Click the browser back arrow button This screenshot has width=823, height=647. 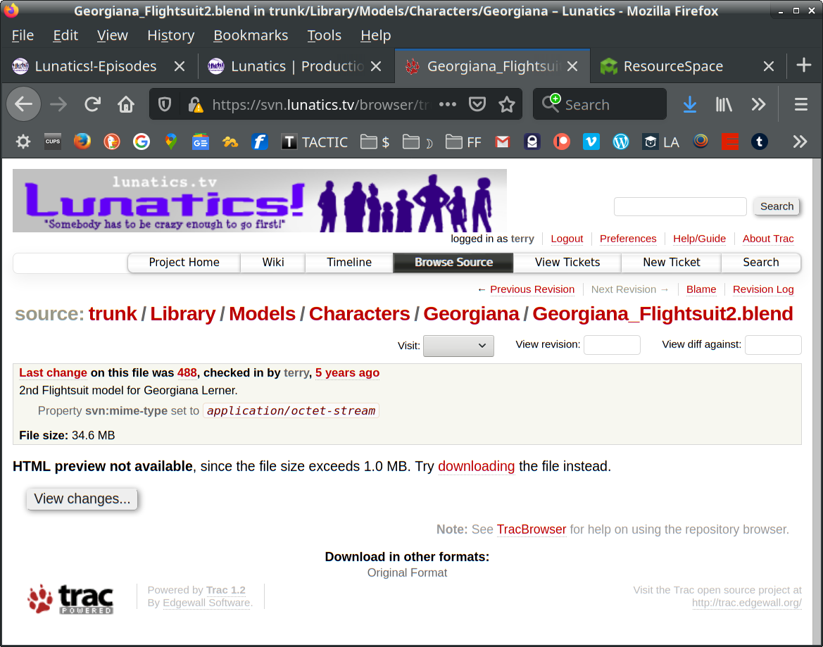click(24, 105)
